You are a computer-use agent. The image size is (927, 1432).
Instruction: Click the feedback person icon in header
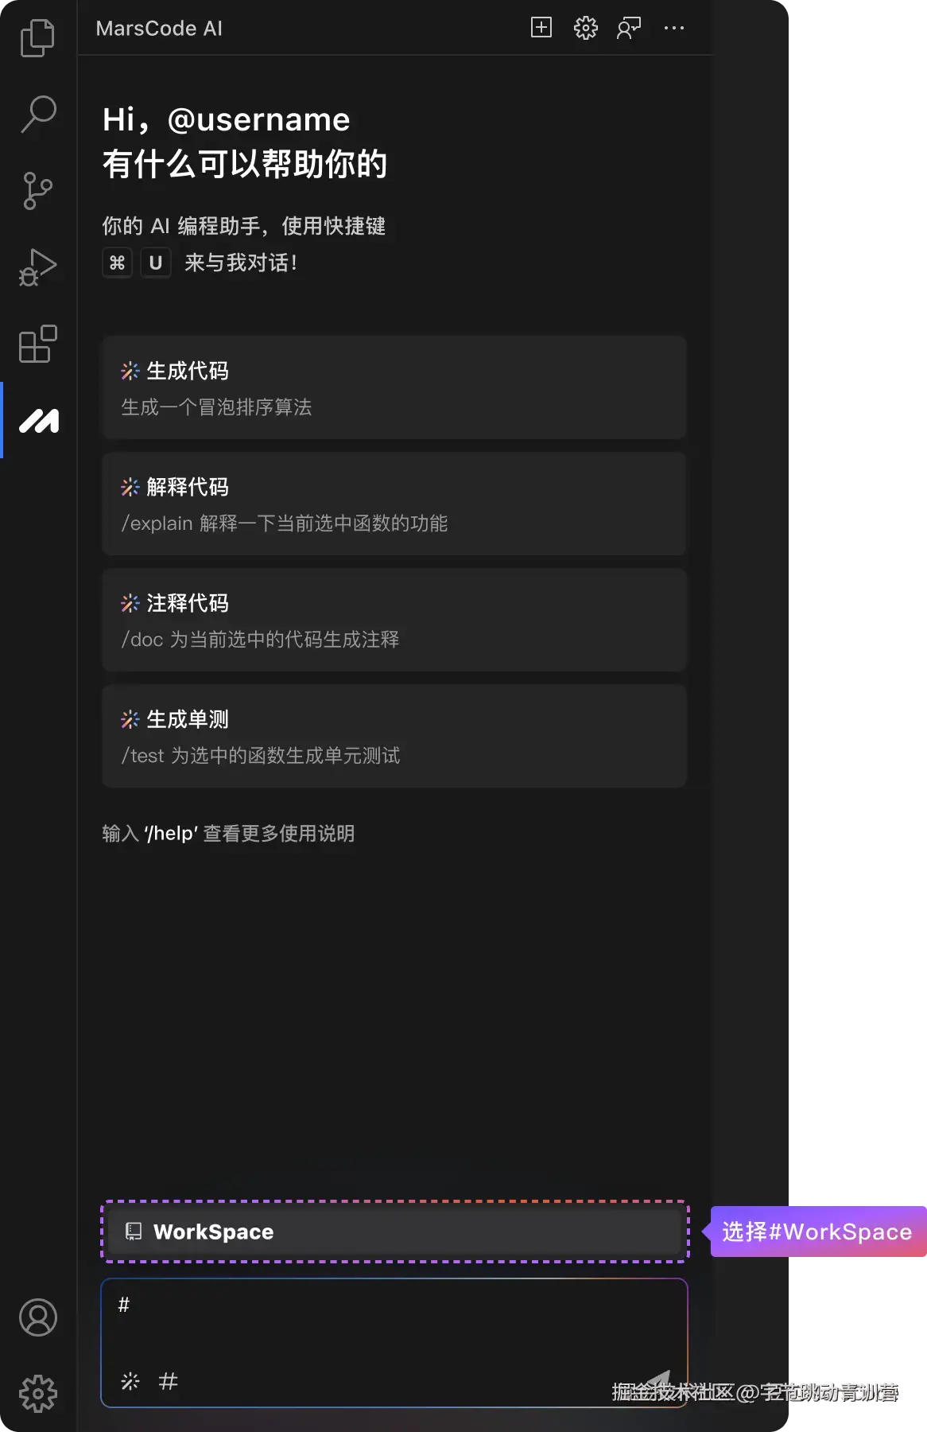point(629,28)
